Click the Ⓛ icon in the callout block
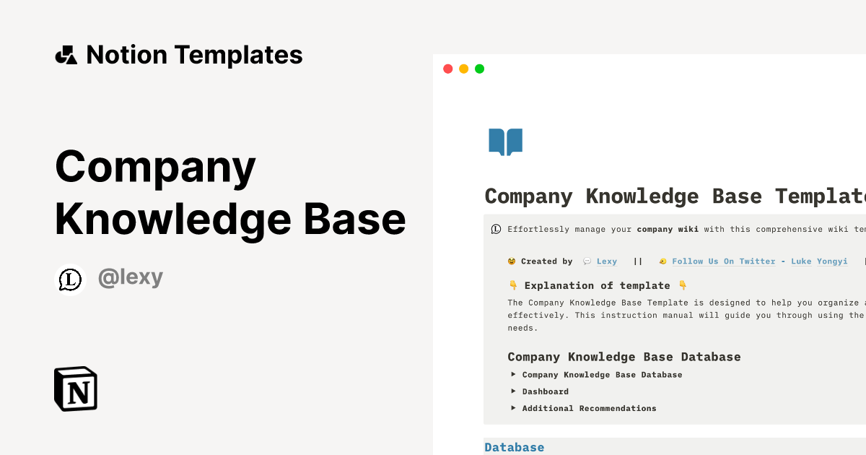 pyautogui.click(x=495, y=229)
